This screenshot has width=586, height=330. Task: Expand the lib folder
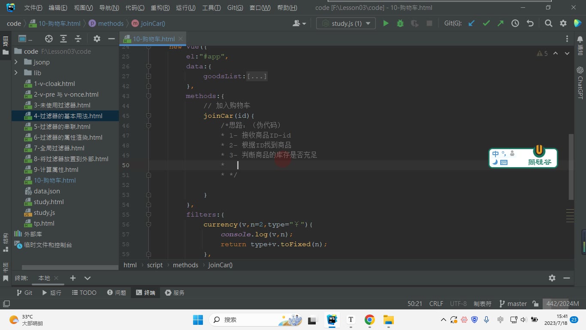[16, 73]
